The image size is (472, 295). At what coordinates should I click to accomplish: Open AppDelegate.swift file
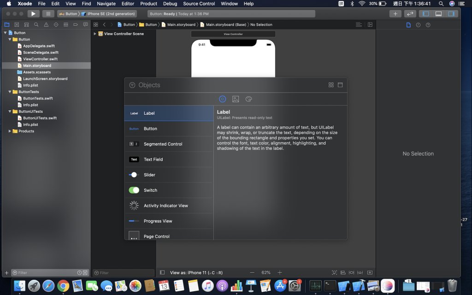pyautogui.click(x=39, y=46)
